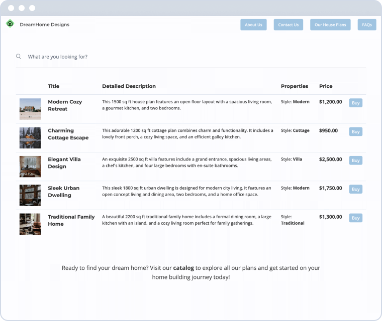Open the Modern Cozy Retreat thumbnail image
Image resolution: width=382 pixels, height=321 pixels.
click(30, 109)
